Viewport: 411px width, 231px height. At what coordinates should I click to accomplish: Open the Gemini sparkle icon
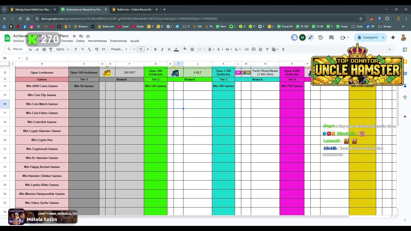(393, 38)
